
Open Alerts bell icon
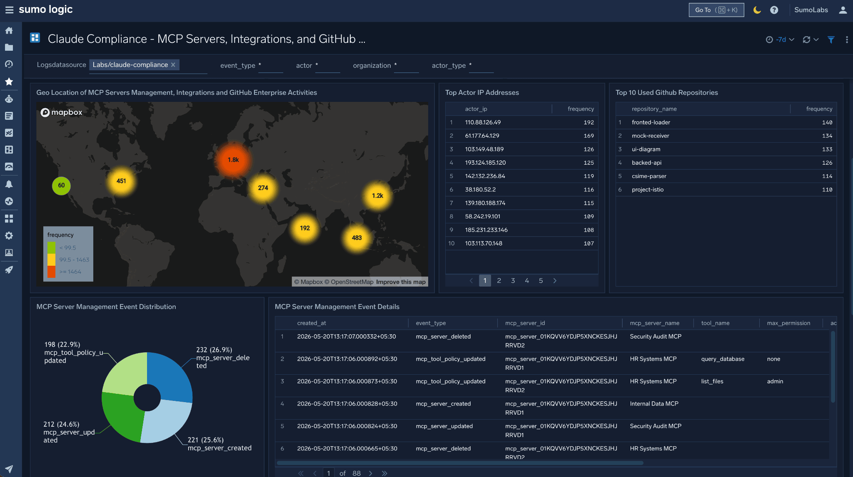[x=9, y=184]
